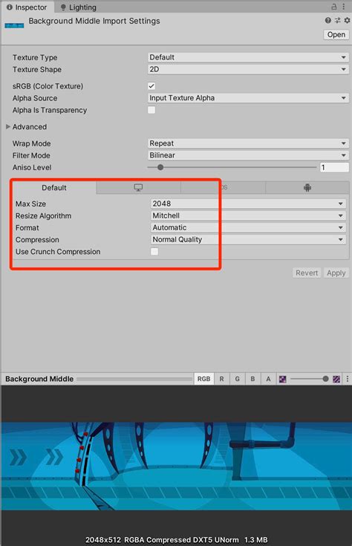Viewport: 352px width, 546px height.
Task: Open the Inspector tab's more options menu
Action: 344,7
